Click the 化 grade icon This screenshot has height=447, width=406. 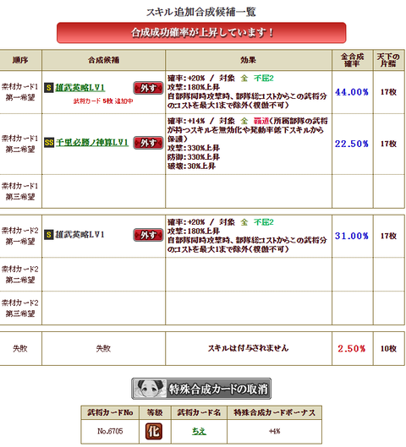tap(154, 431)
